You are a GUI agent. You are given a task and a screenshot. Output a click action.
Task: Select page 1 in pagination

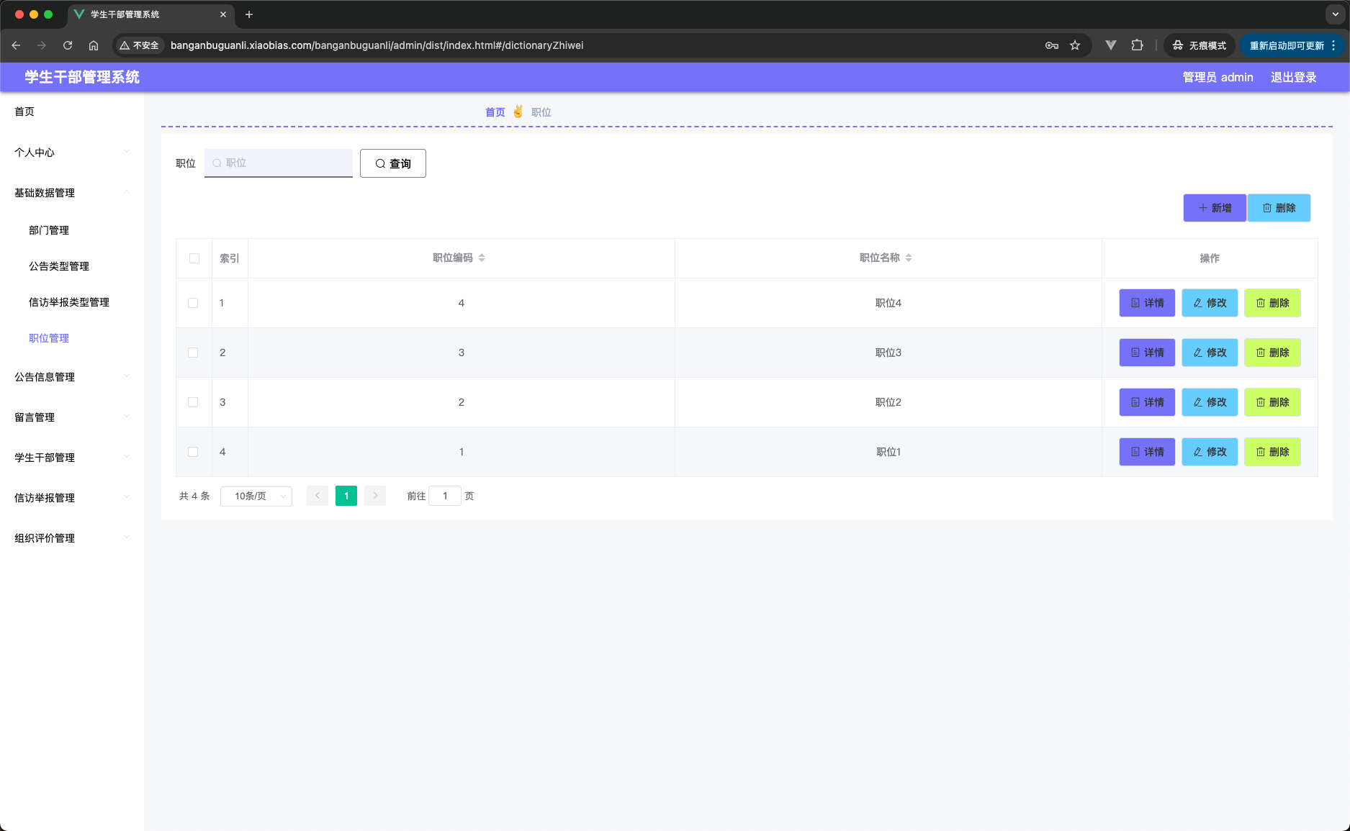tap(346, 496)
